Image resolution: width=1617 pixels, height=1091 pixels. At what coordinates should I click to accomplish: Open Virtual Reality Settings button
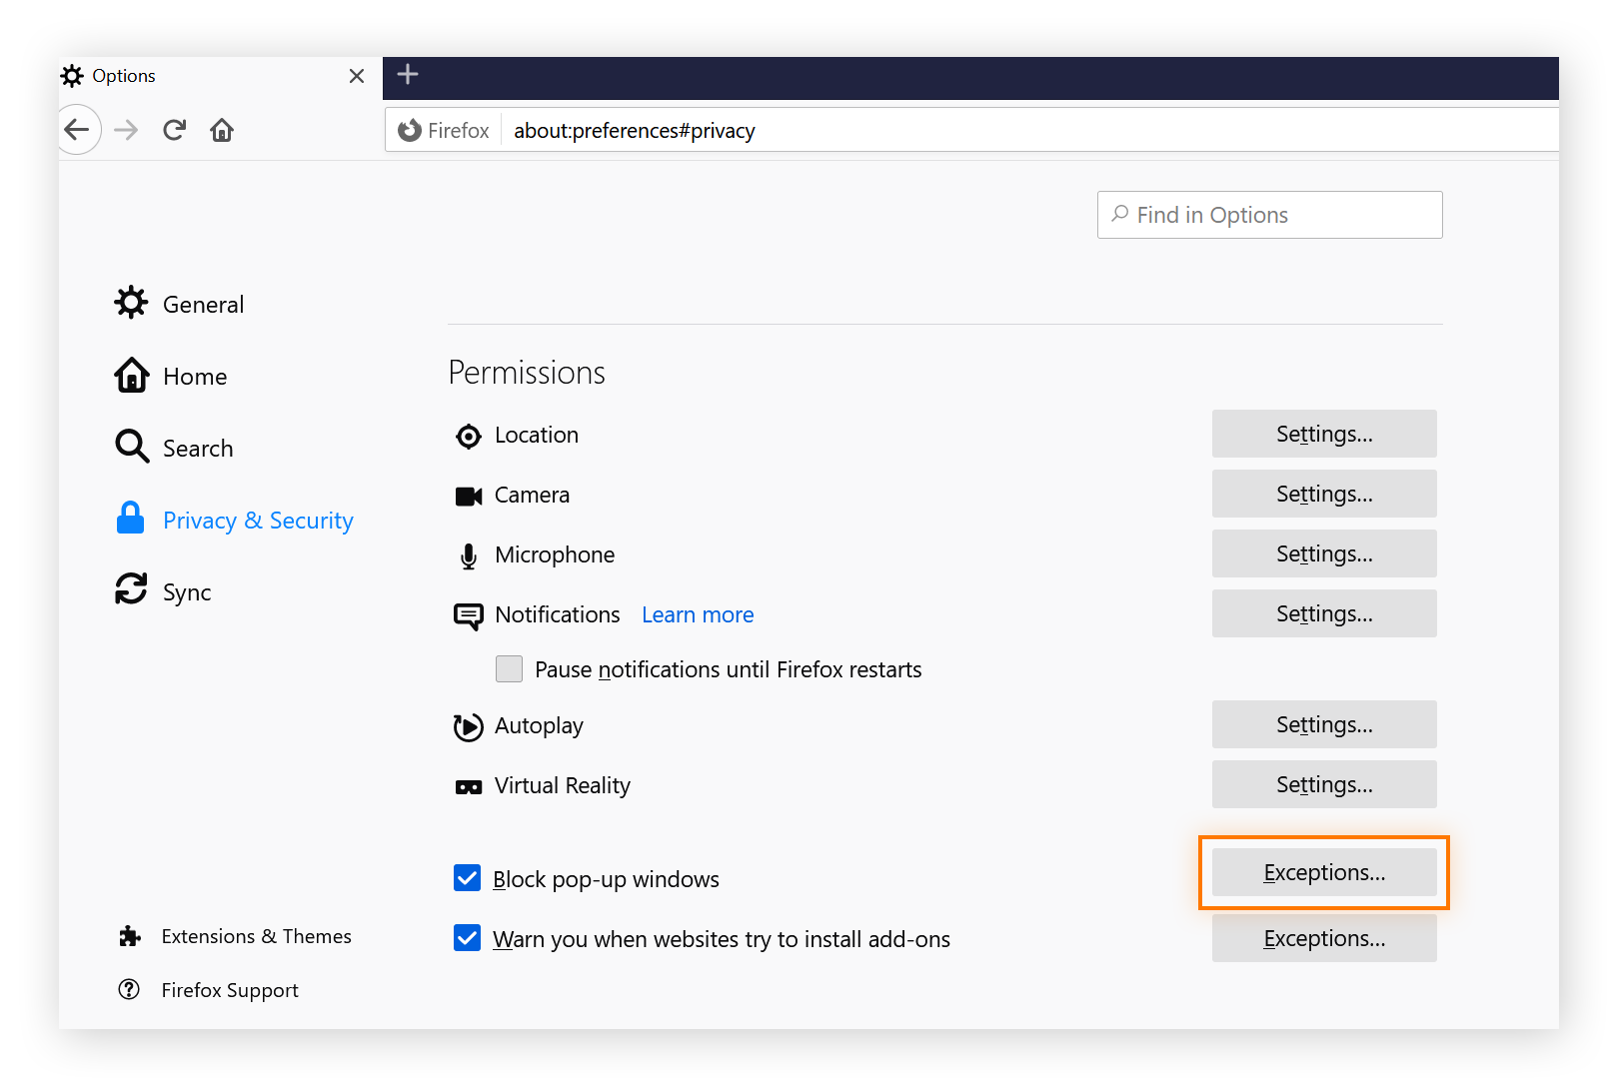[x=1324, y=784]
